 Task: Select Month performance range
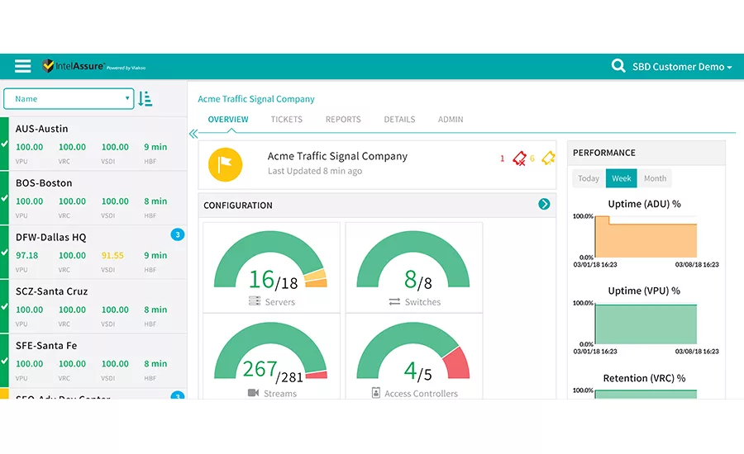[655, 178]
